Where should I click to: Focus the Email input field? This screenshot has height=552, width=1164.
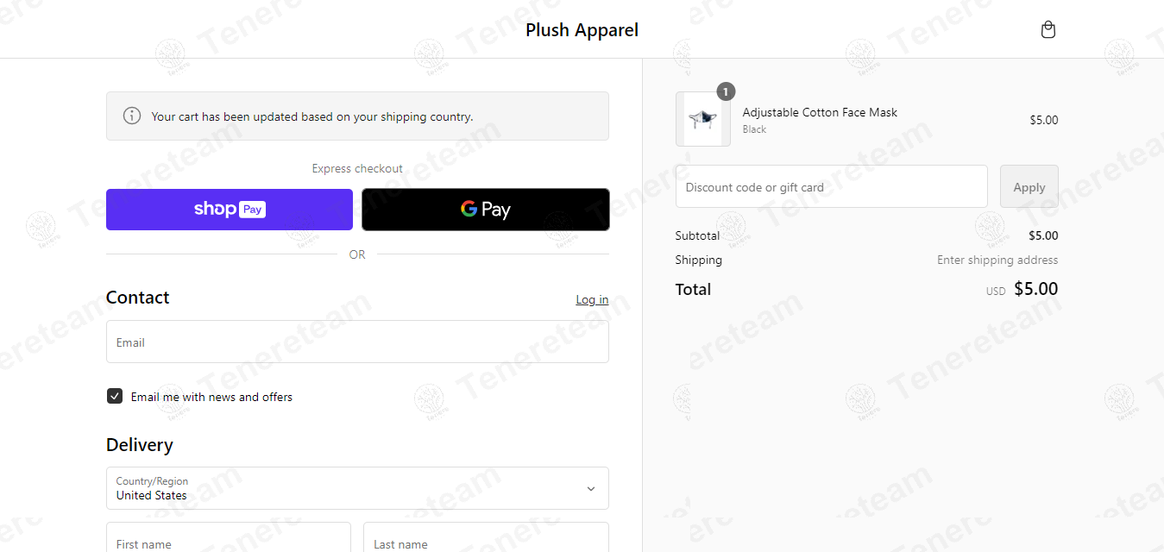tap(357, 342)
